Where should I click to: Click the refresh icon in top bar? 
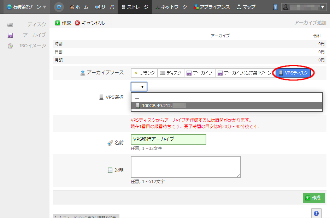pyautogui.click(x=59, y=7)
